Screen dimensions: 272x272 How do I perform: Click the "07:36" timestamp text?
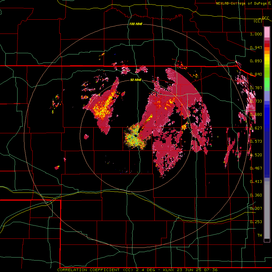point(211,270)
